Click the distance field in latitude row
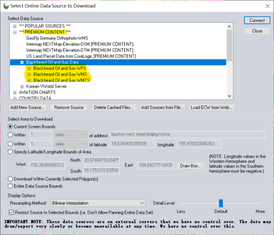This screenshot has height=235, width=274. tap(41, 144)
